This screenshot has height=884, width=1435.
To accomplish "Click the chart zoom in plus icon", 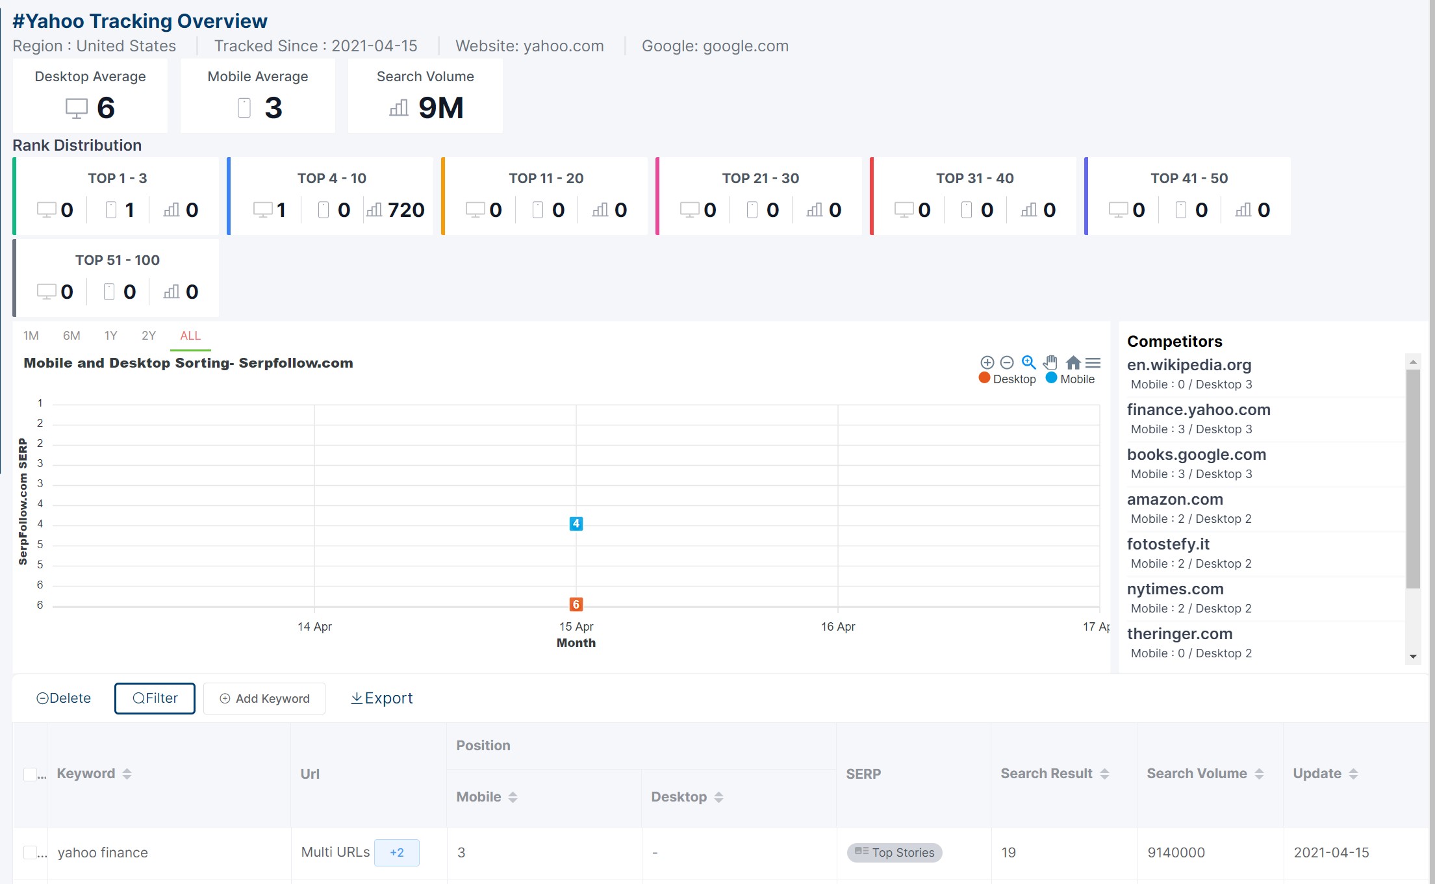I will pyautogui.click(x=987, y=362).
